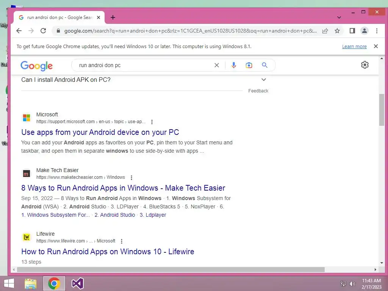Run the search with the magnifier icon

click(x=264, y=65)
